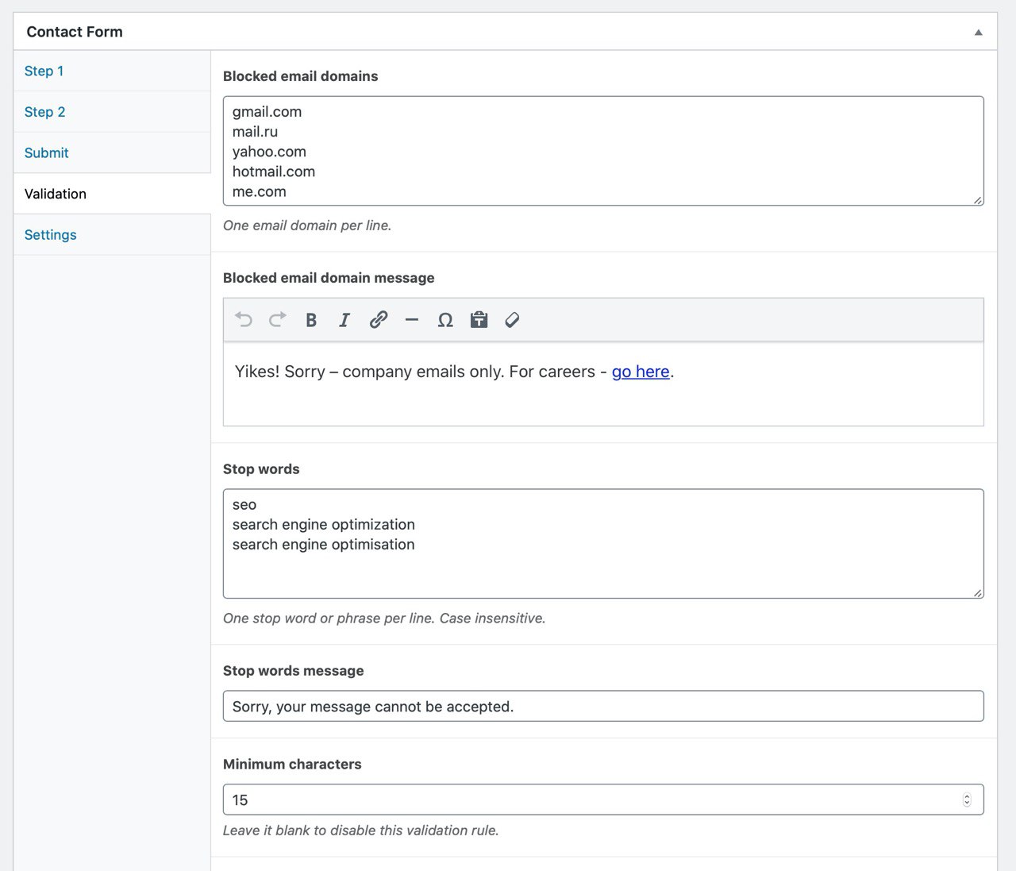Open the special character Omega tool
This screenshot has height=871, width=1016.
coord(445,320)
